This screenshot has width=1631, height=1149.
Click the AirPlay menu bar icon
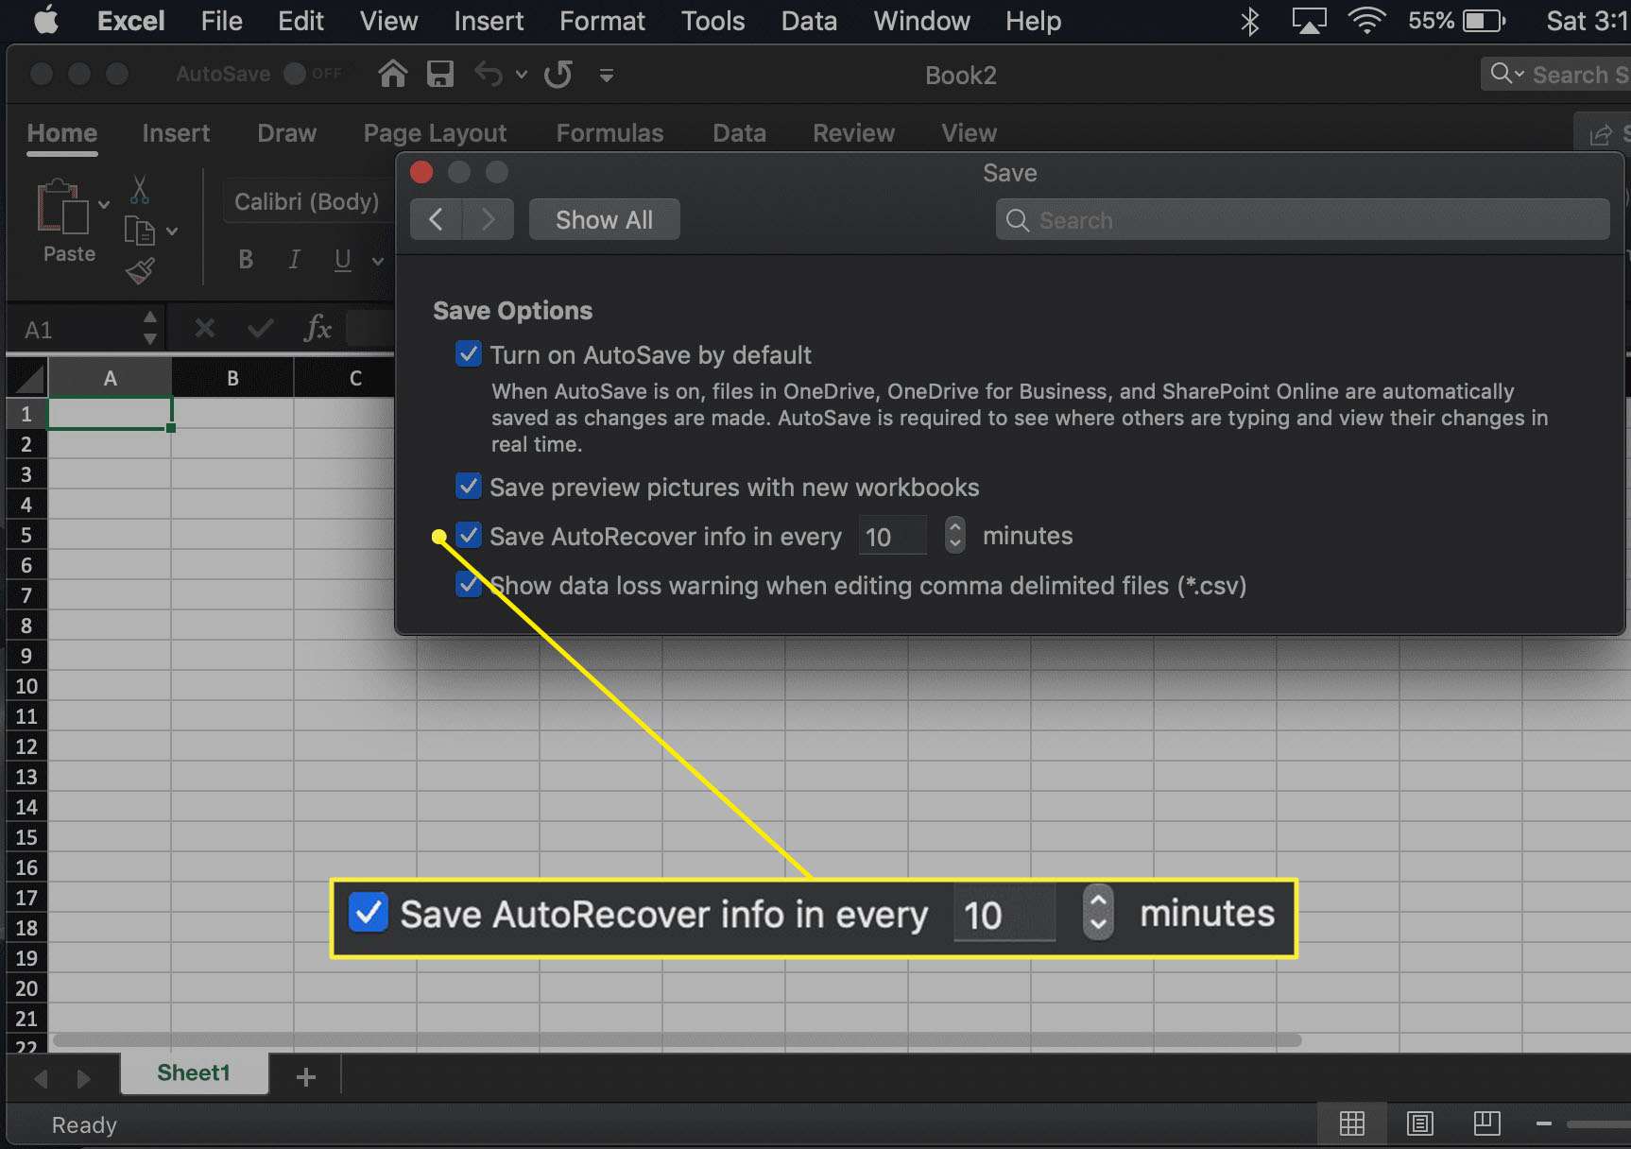1309,21
